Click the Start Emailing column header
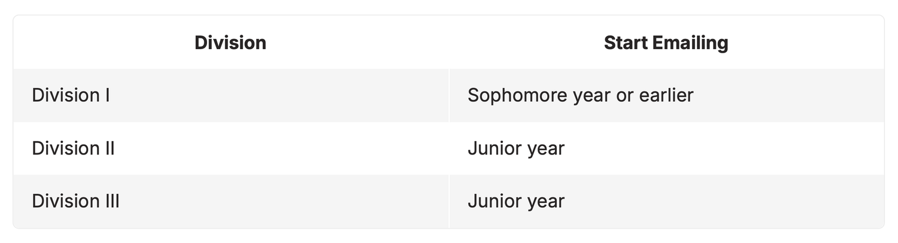 pos(666,42)
